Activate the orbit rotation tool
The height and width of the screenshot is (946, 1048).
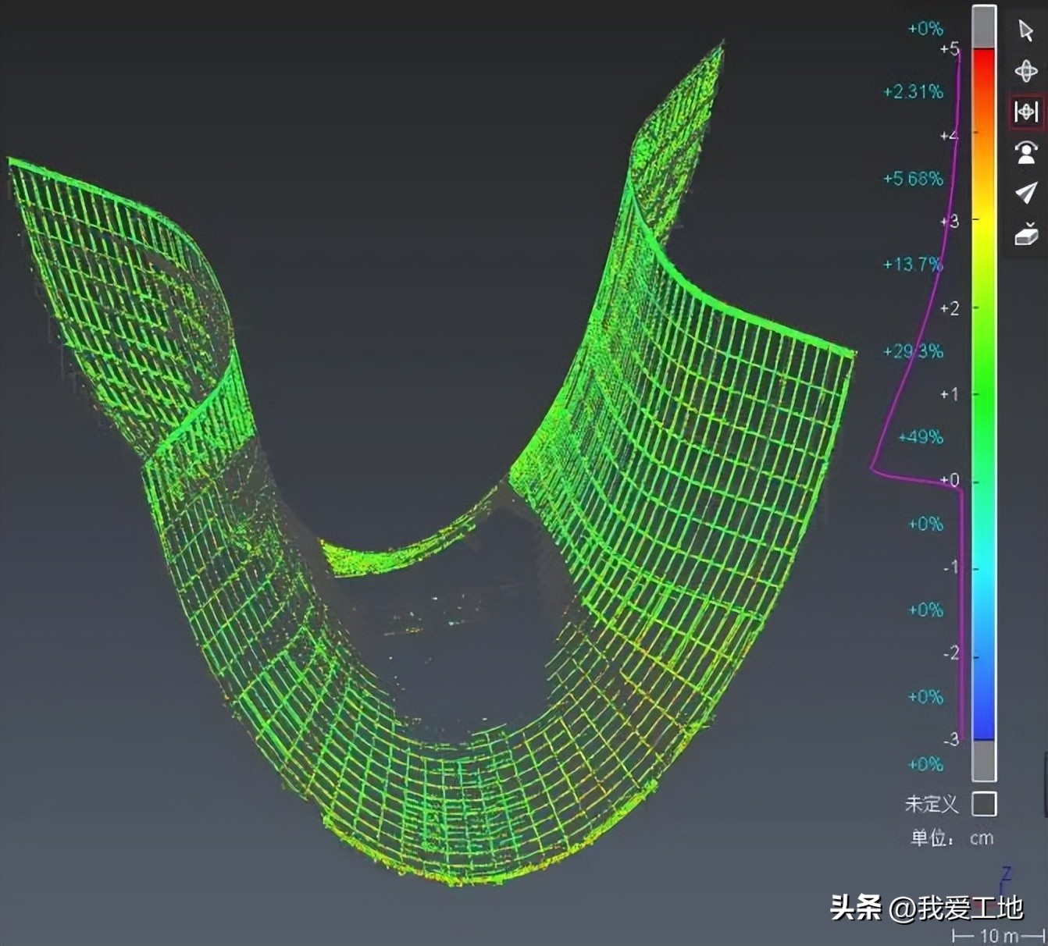1025,71
